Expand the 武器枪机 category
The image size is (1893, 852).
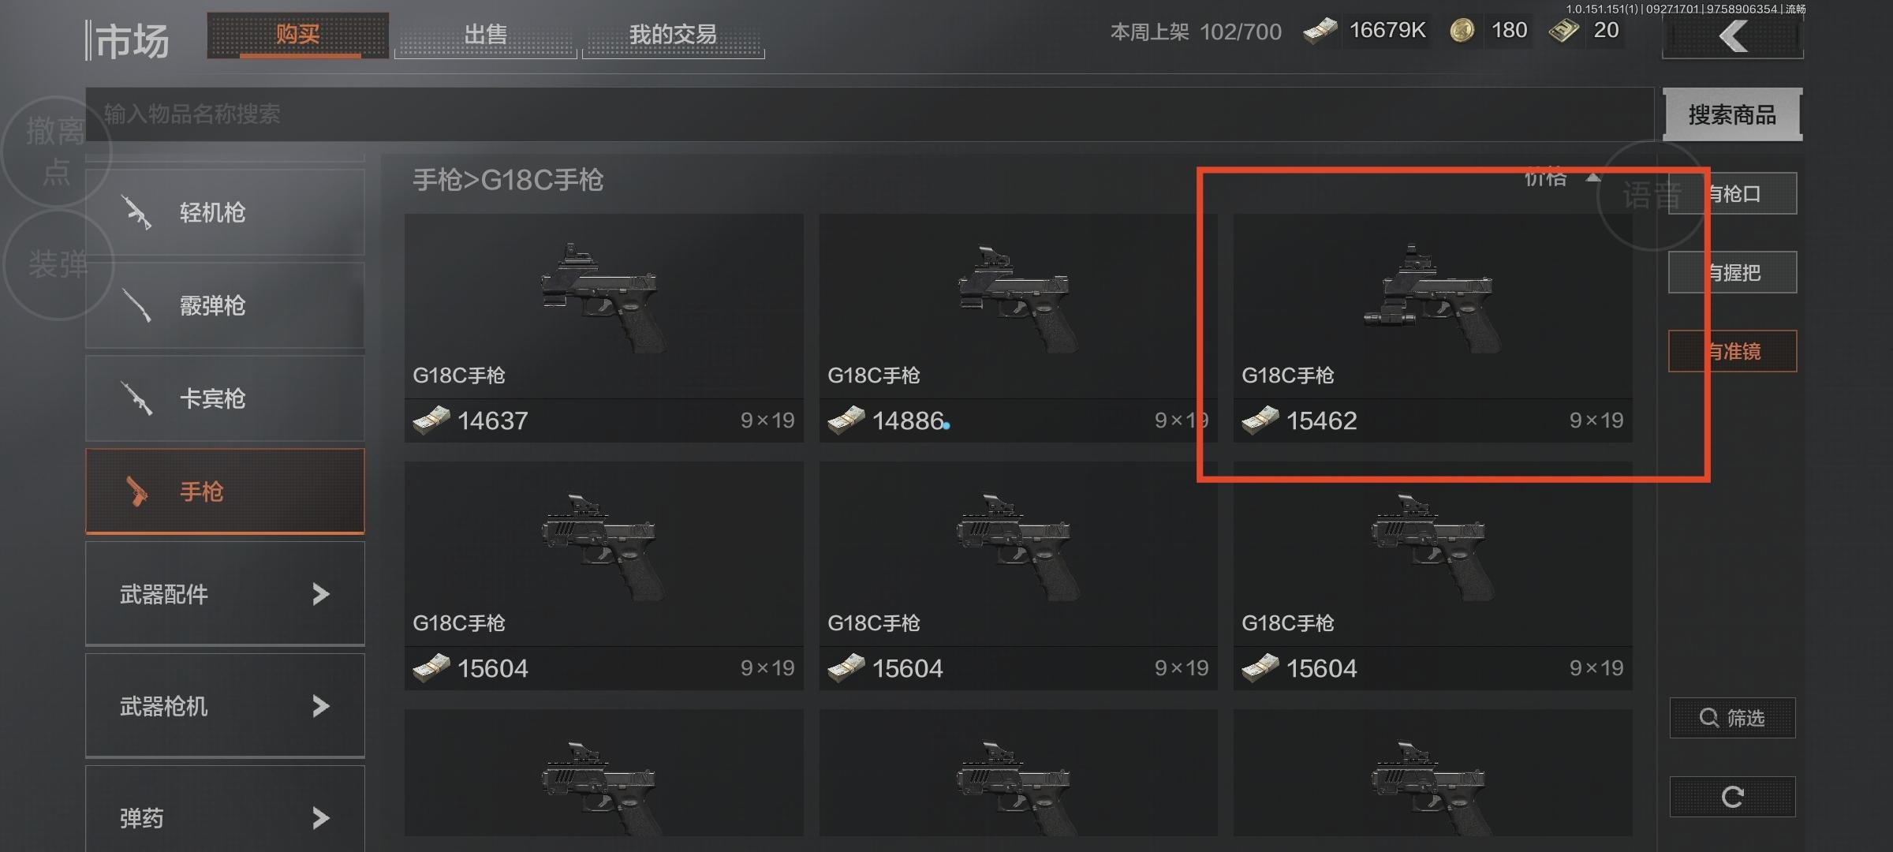pyautogui.click(x=225, y=706)
